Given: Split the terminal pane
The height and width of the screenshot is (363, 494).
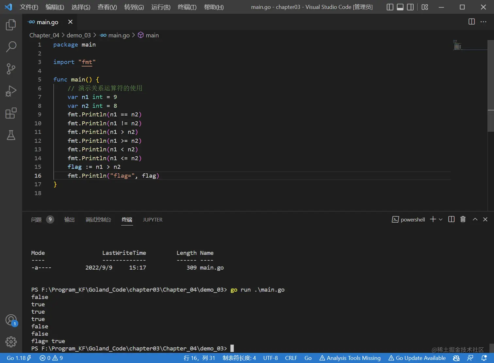Looking at the screenshot, I should tap(451, 219).
